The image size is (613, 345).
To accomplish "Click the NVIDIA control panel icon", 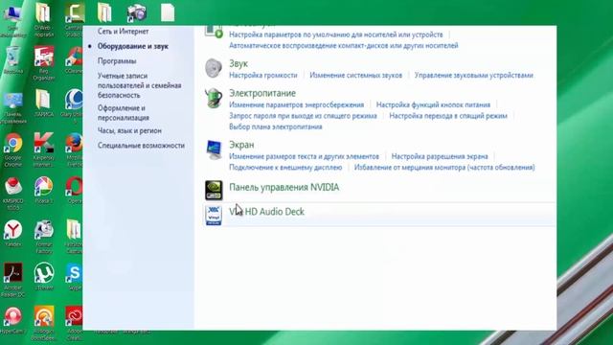I will pyautogui.click(x=214, y=190).
